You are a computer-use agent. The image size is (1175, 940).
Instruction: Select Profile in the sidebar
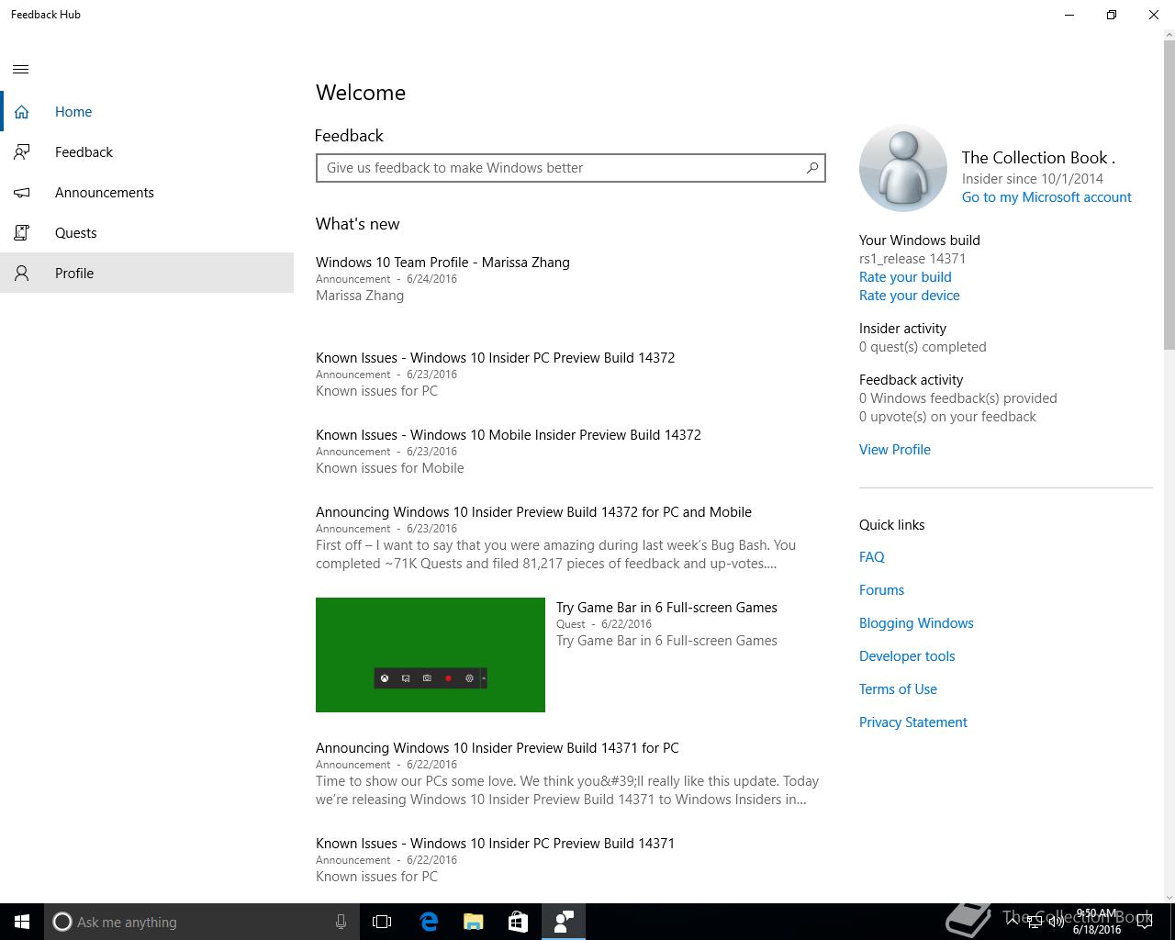click(x=147, y=274)
